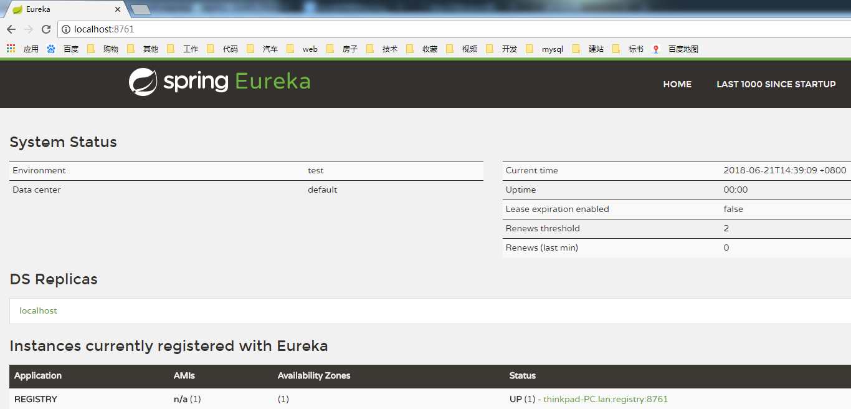Viewport: 851px width, 409px height.
Task: Expand the 代码 bookmark folder
Action: (224, 49)
